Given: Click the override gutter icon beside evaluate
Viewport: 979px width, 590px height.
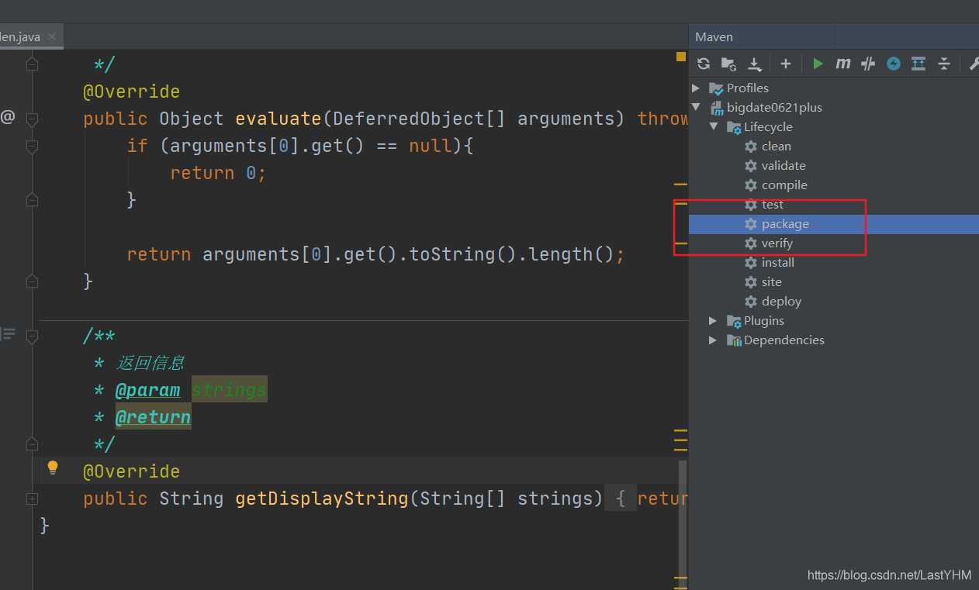Looking at the screenshot, I should click(x=8, y=117).
